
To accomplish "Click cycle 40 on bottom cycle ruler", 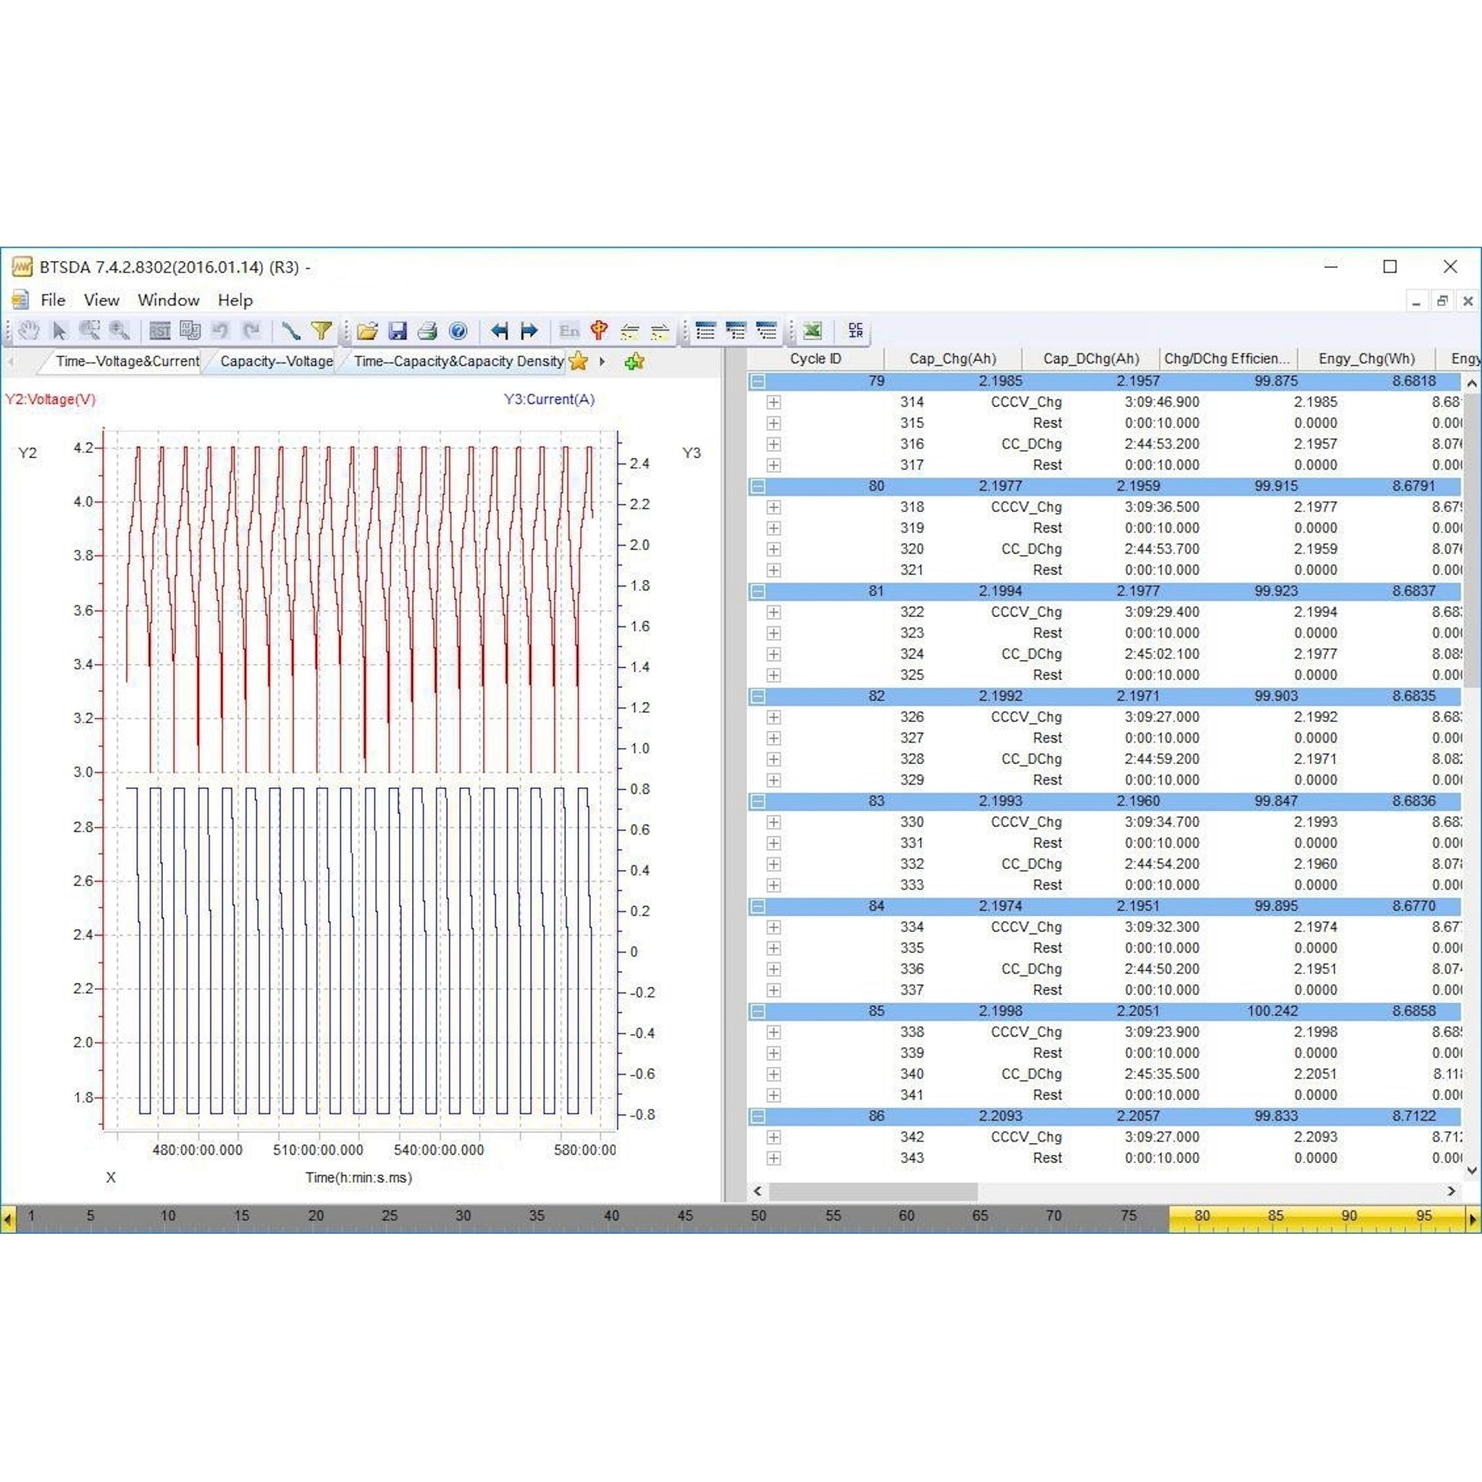I will pyautogui.click(x=611, y=1215).
